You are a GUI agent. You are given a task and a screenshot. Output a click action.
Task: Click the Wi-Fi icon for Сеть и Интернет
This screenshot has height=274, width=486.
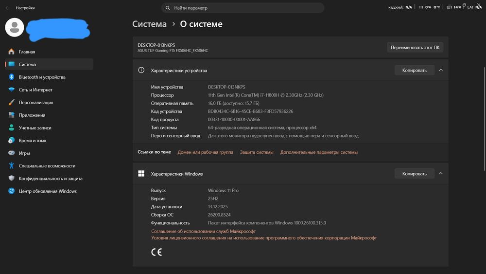click(x=12, y=90)
